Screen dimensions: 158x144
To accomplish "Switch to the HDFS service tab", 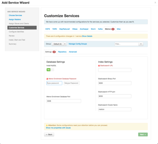I will click(x=47, y=29).
